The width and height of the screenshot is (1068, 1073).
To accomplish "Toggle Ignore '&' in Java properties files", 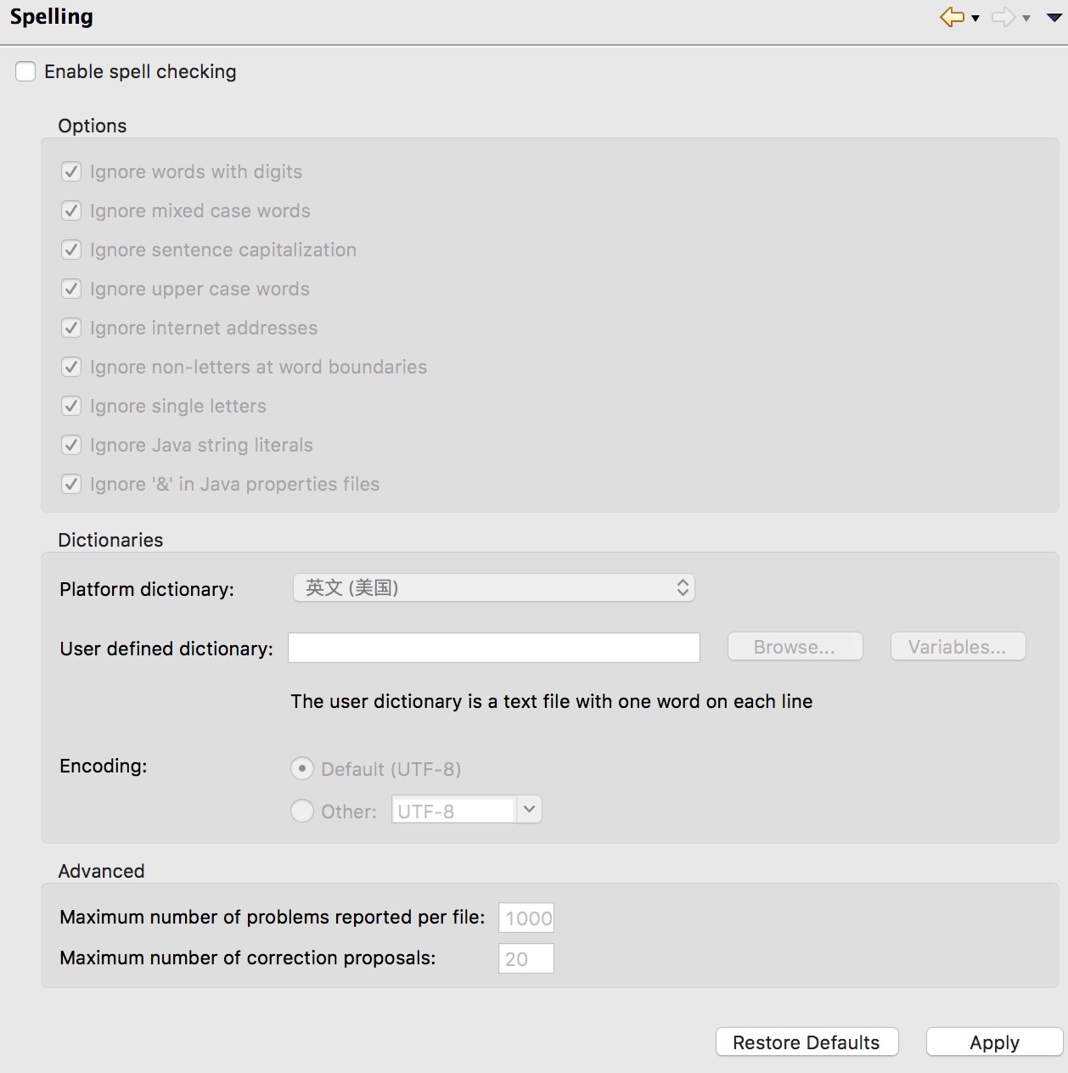I will [x=71, y=484].
